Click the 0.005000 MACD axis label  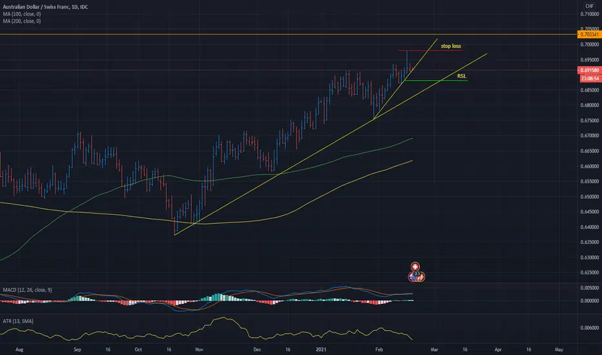pyautogui.click(x=589, y=288)
